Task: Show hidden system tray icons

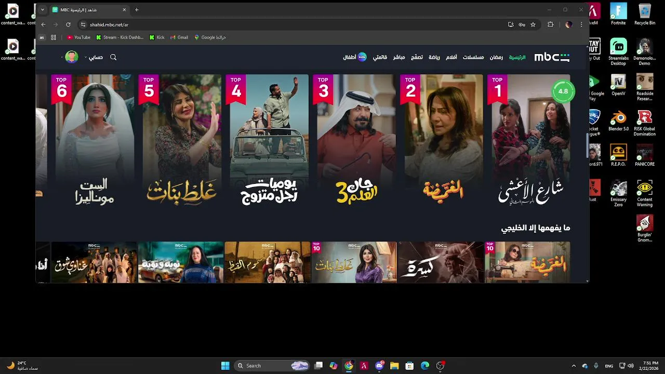Action: coord(574,366)
